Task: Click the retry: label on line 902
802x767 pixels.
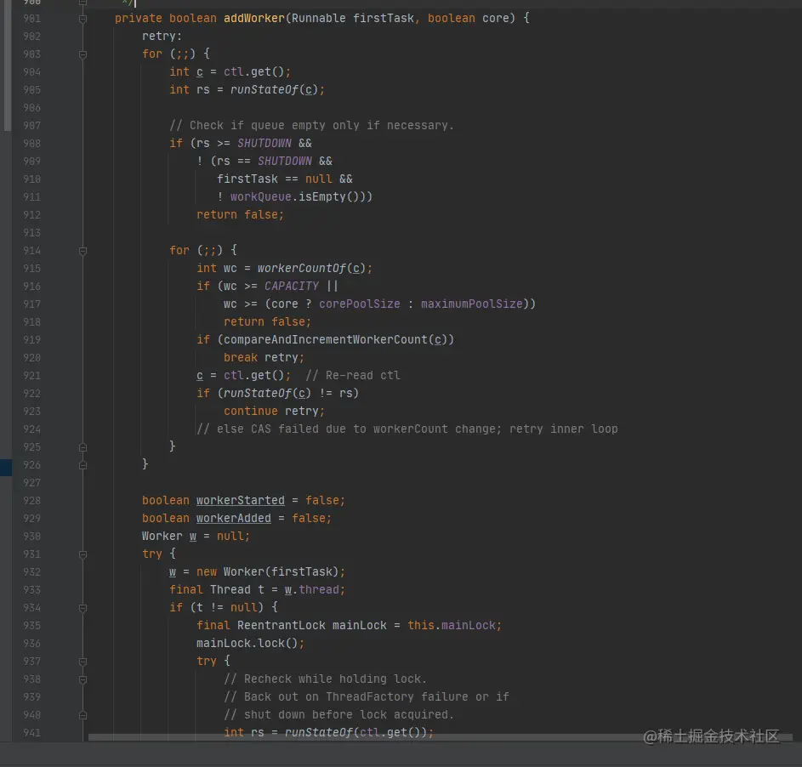Action: tap(162, 37)
